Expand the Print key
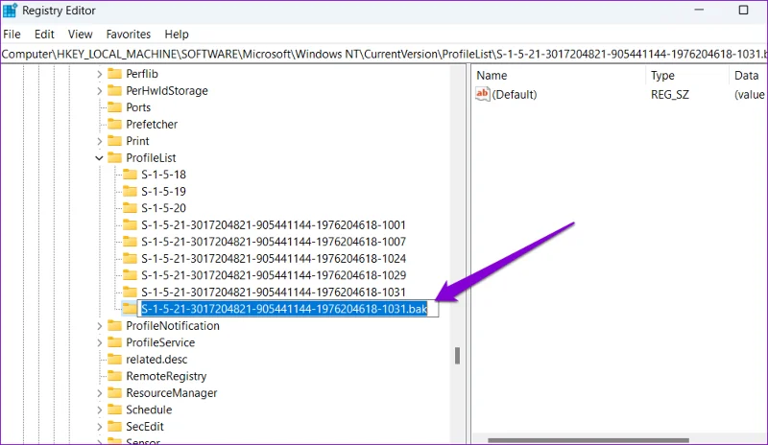This screenshot has height=445, width=768. [100, 141]
